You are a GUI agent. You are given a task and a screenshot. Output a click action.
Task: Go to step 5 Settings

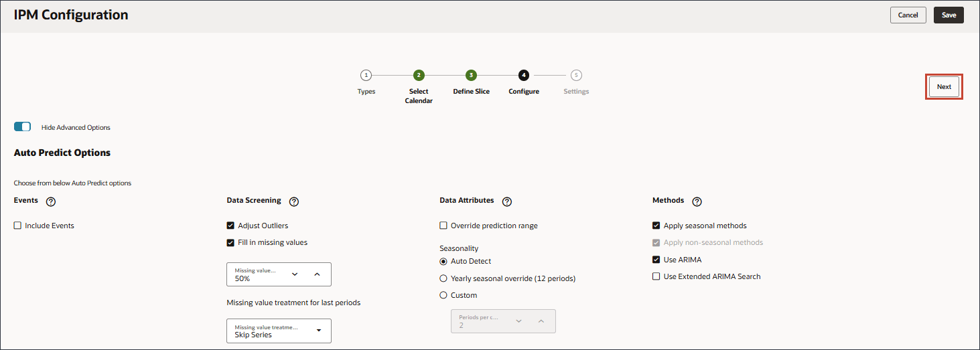coord(576,75)
